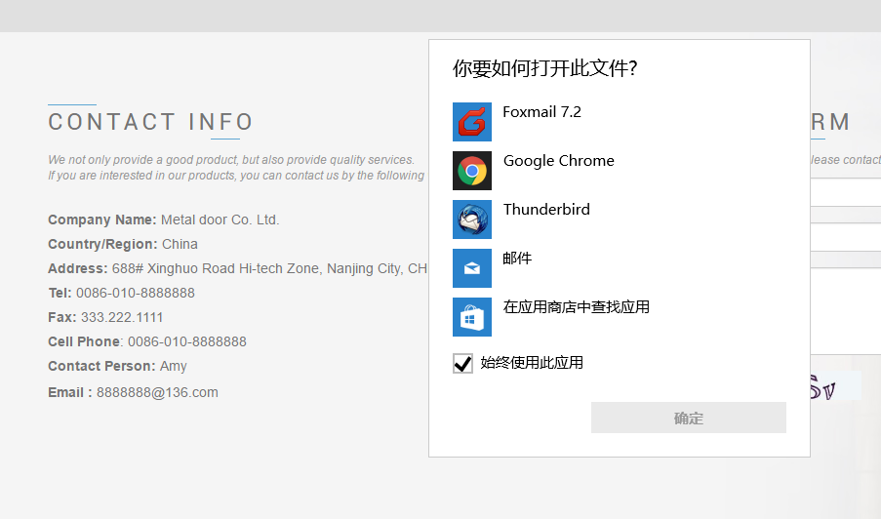
Task: Click the Foxmail 7.2 red icon
Action: pos(472,122)
